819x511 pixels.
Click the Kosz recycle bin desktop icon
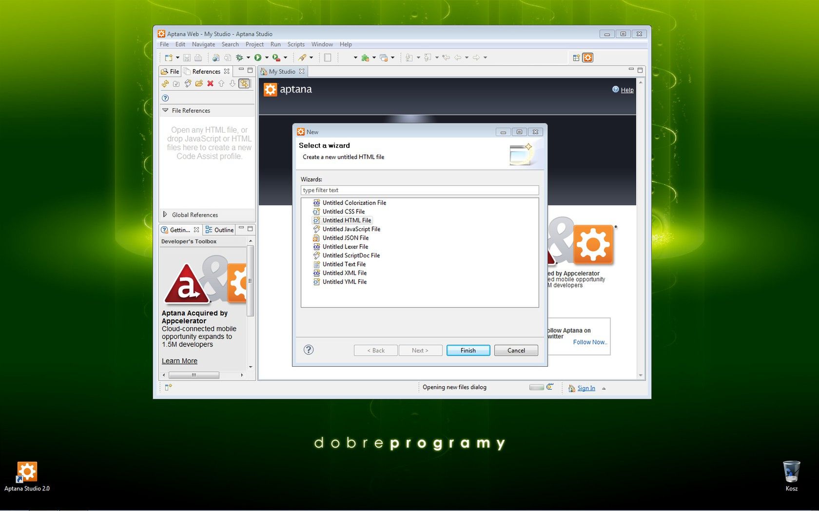792,476
